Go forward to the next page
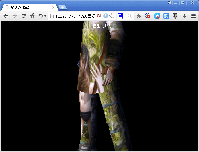Image resolution: width=199 pixels, height=152 pixels. click(15, 16)
